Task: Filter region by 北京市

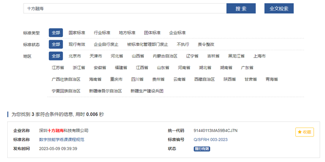Action: click(x=75, y=56)
